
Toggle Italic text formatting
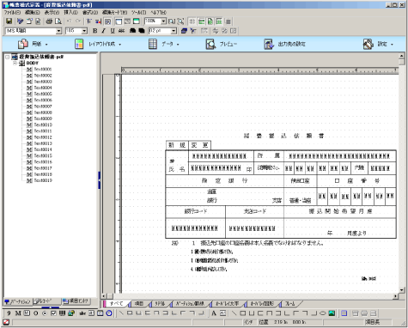104,31
